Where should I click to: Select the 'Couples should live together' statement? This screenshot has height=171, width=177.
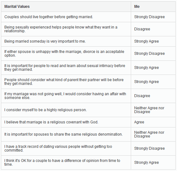(x=49, y=17)
